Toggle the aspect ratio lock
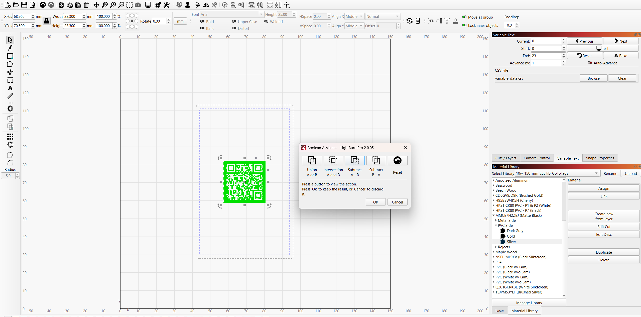Screen dimensions: 641x317 coord(47,21)
